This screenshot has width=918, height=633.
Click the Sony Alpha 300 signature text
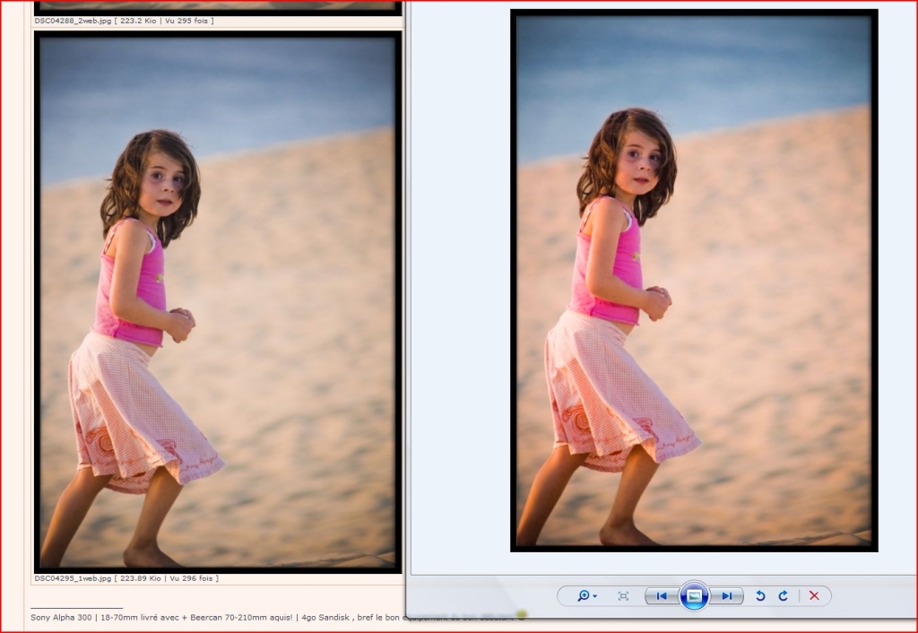point(65,617)
